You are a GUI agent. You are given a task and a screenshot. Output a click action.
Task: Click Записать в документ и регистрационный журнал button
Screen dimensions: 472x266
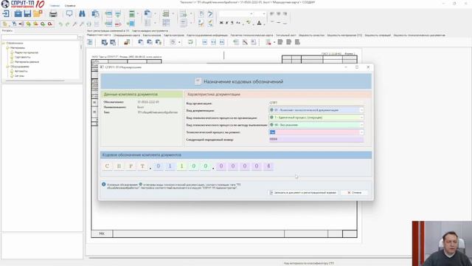click(303, 192)
